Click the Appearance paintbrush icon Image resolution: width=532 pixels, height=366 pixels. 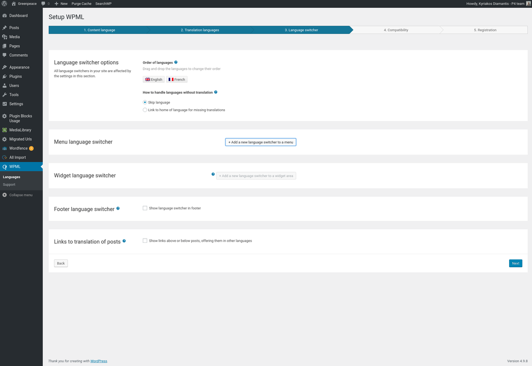pos(4,67)
